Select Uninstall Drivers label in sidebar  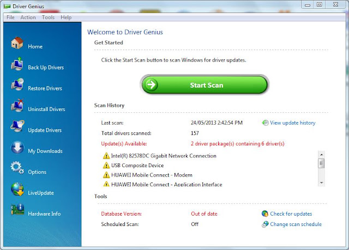pos(46,109)
